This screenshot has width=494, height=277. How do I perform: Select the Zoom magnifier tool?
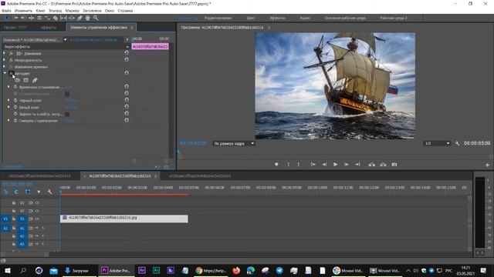[x=96, y=18]
